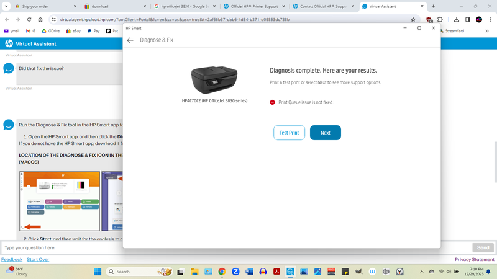Open the Chrome three-dot menu
The width and height of the screenshot is (497, 279).
tap(490, 20)
